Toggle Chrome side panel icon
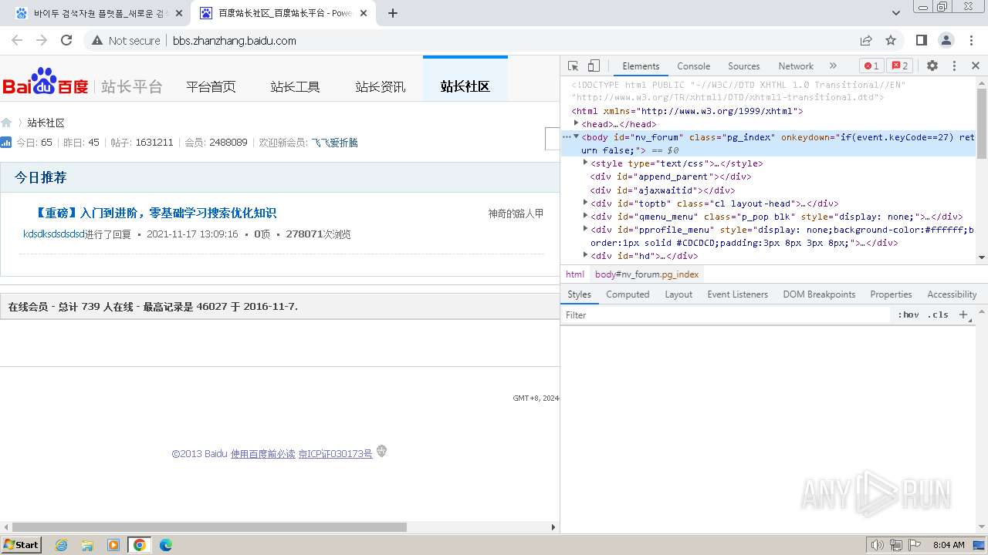This screenshot has width=988, height=555. tap(922, 41)
